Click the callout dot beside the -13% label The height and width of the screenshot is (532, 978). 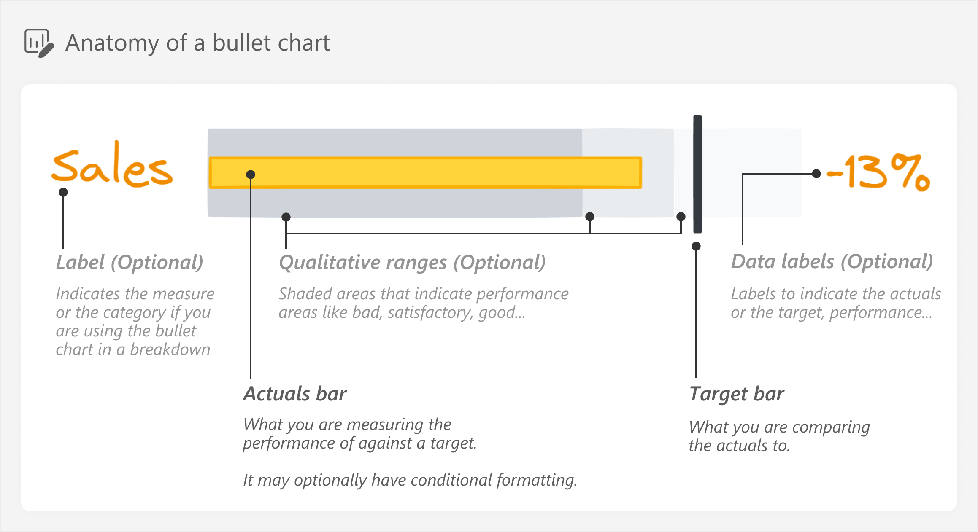pos(816,173)
